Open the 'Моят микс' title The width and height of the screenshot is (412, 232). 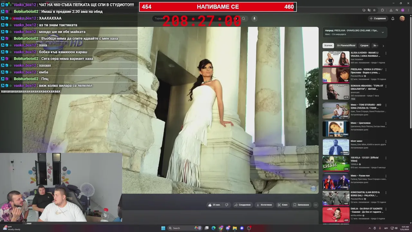(x=356, y=141)
